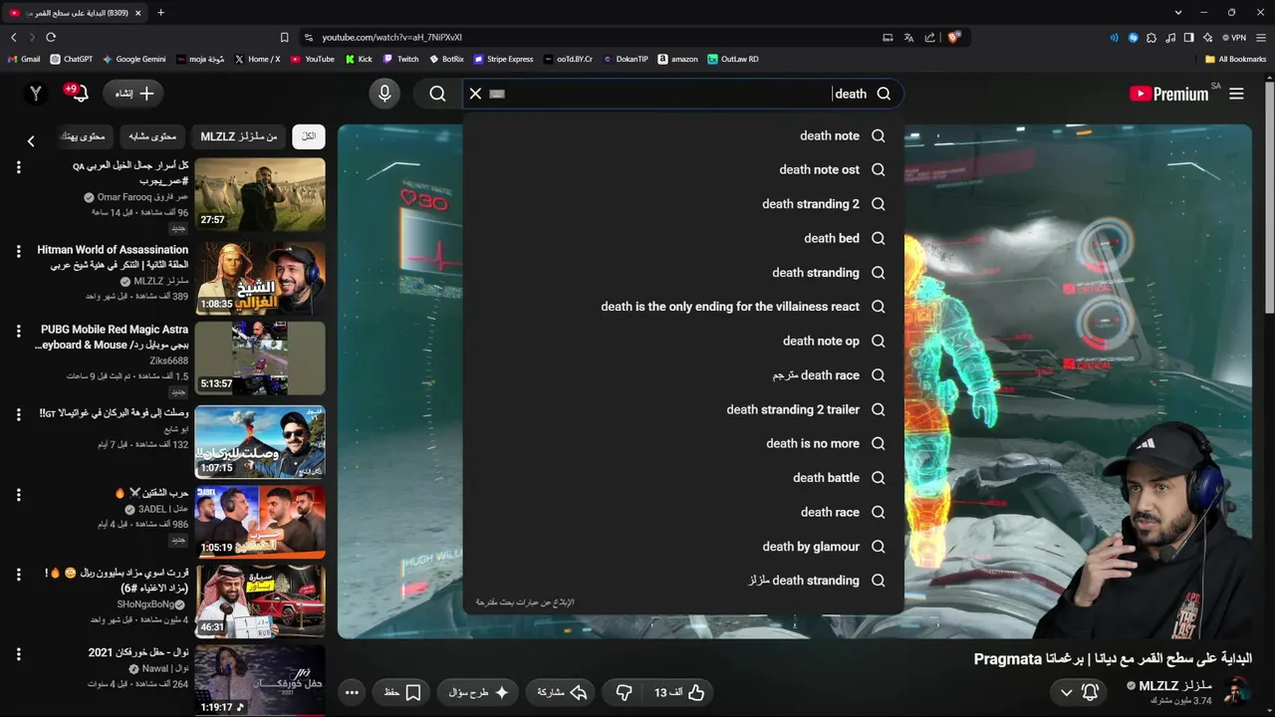
Task: Toggle the browser sidebar panel icon
Action: point(1188,38)
